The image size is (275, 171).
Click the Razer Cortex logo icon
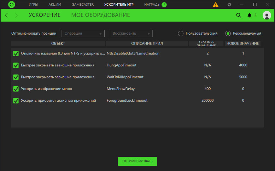click(x=12, y=5)
